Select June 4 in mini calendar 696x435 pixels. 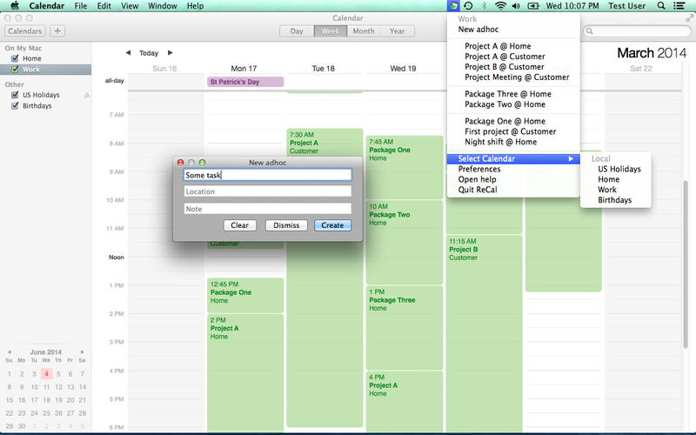pyautogui.click(x=46, y=374)
